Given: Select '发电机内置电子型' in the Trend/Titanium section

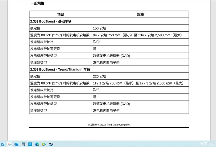Looking at the screenshot, I should tap(106, 111).
